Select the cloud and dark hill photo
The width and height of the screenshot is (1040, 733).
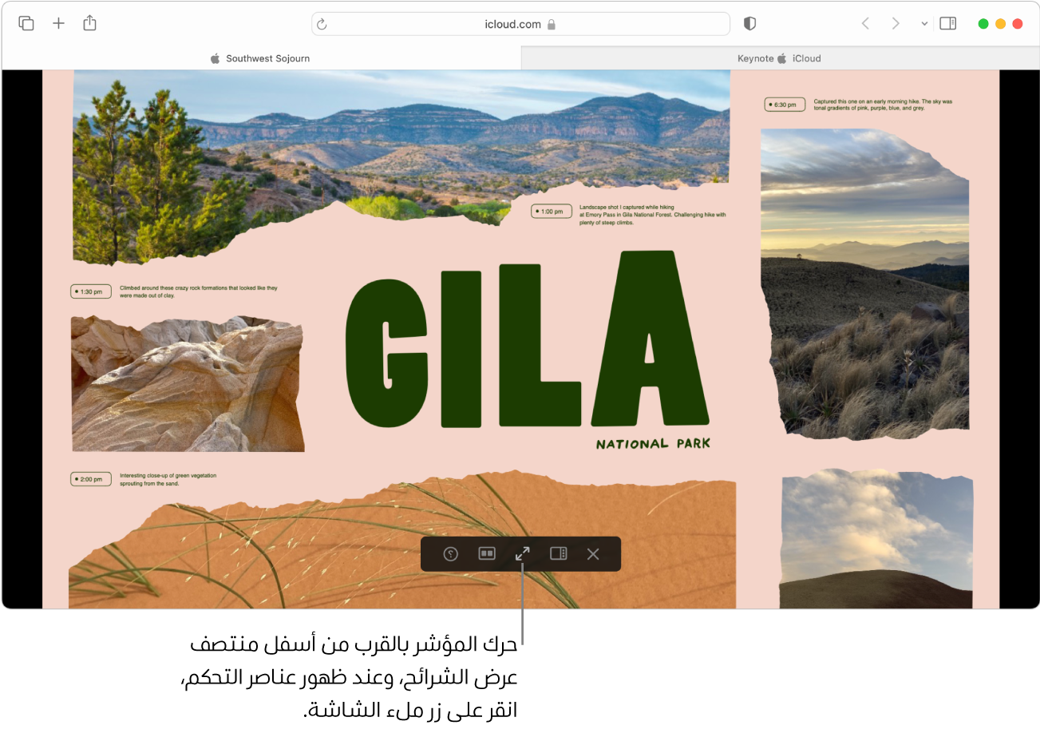(x=876, y=539)
